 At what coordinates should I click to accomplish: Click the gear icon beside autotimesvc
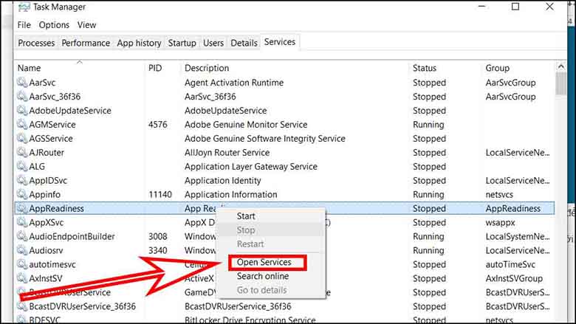pyautogui.click(x=22, y=265)
